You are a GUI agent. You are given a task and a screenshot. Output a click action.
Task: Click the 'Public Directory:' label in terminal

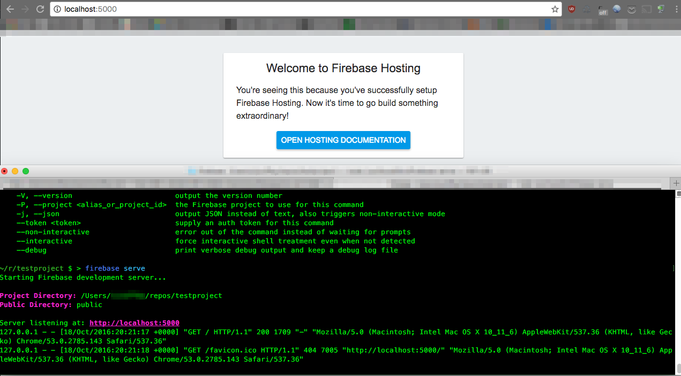point(36,305)
